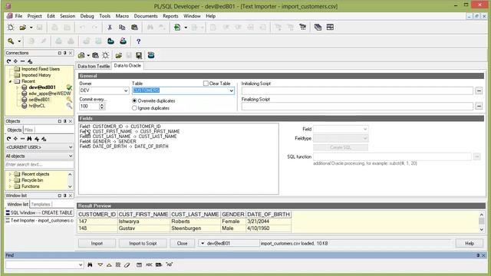Open the File menu
Screen dimensions: 491x276
point(18,16)
